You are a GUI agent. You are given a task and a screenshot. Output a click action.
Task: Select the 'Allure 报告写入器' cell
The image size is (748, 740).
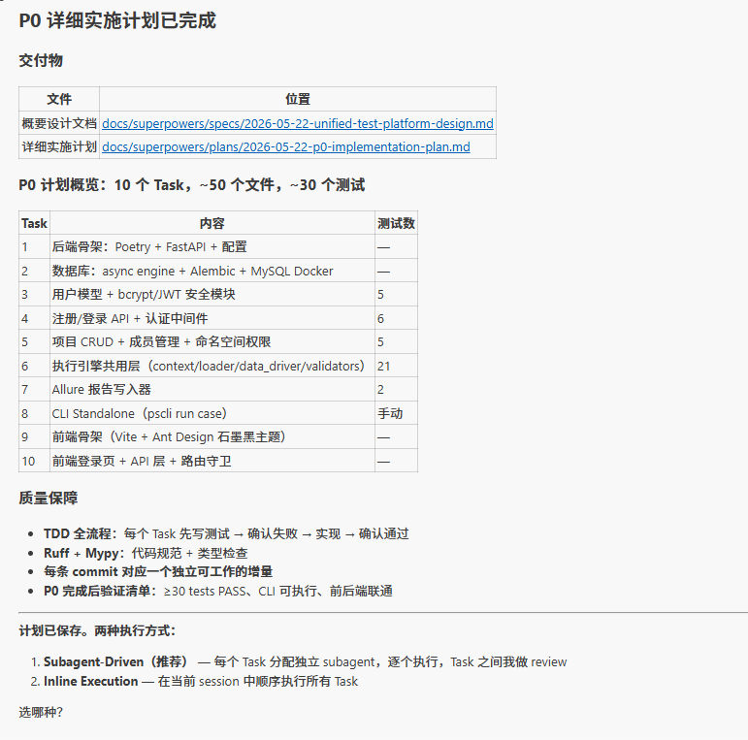pos(212,390)
